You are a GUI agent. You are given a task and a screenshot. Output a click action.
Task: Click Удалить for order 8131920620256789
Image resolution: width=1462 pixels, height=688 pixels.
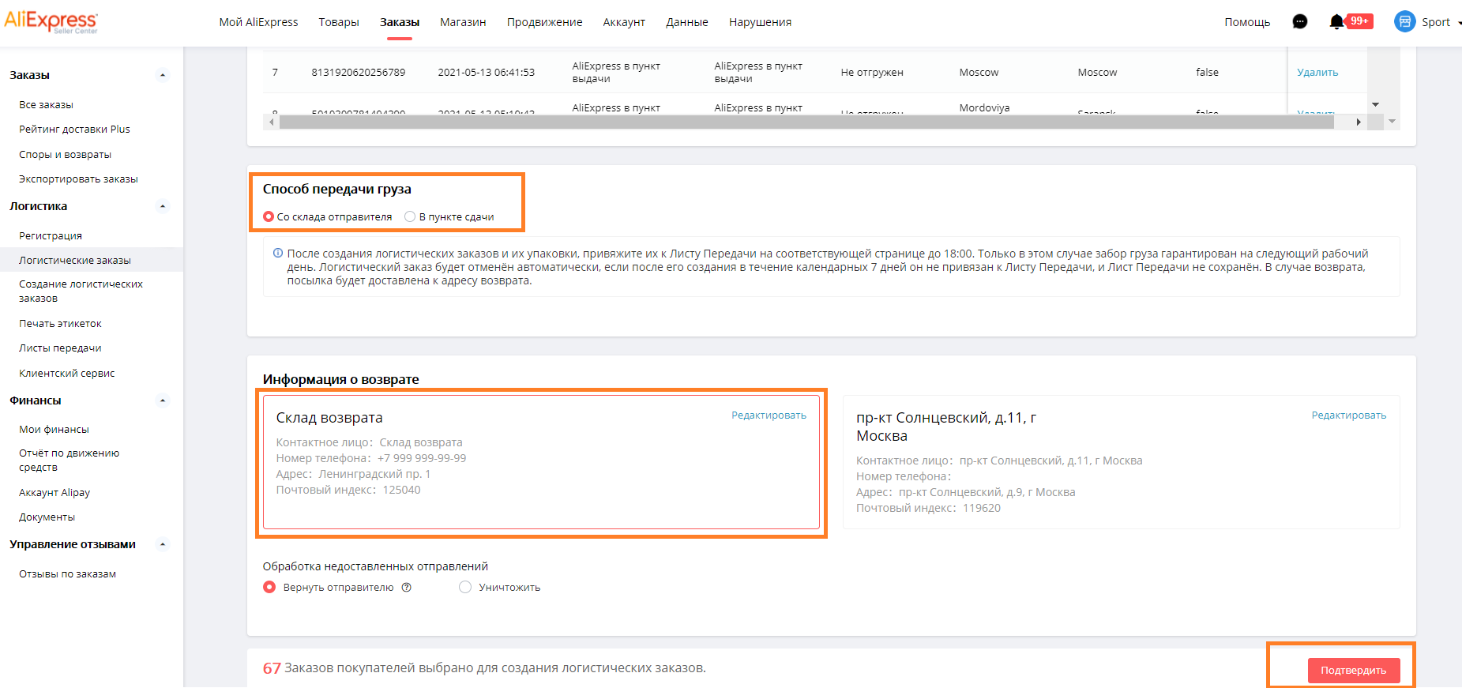pos(1317,73)
